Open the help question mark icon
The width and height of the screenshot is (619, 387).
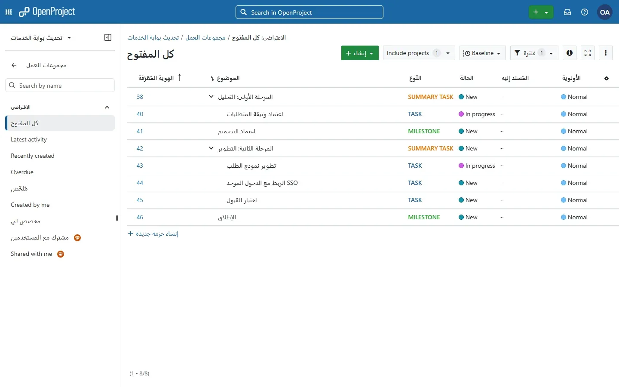(585, 12)
